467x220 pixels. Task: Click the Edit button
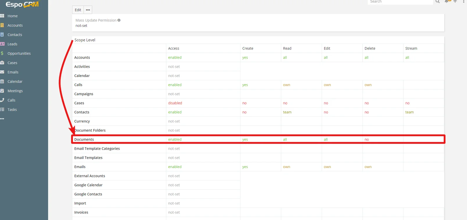tap(78, 10)
